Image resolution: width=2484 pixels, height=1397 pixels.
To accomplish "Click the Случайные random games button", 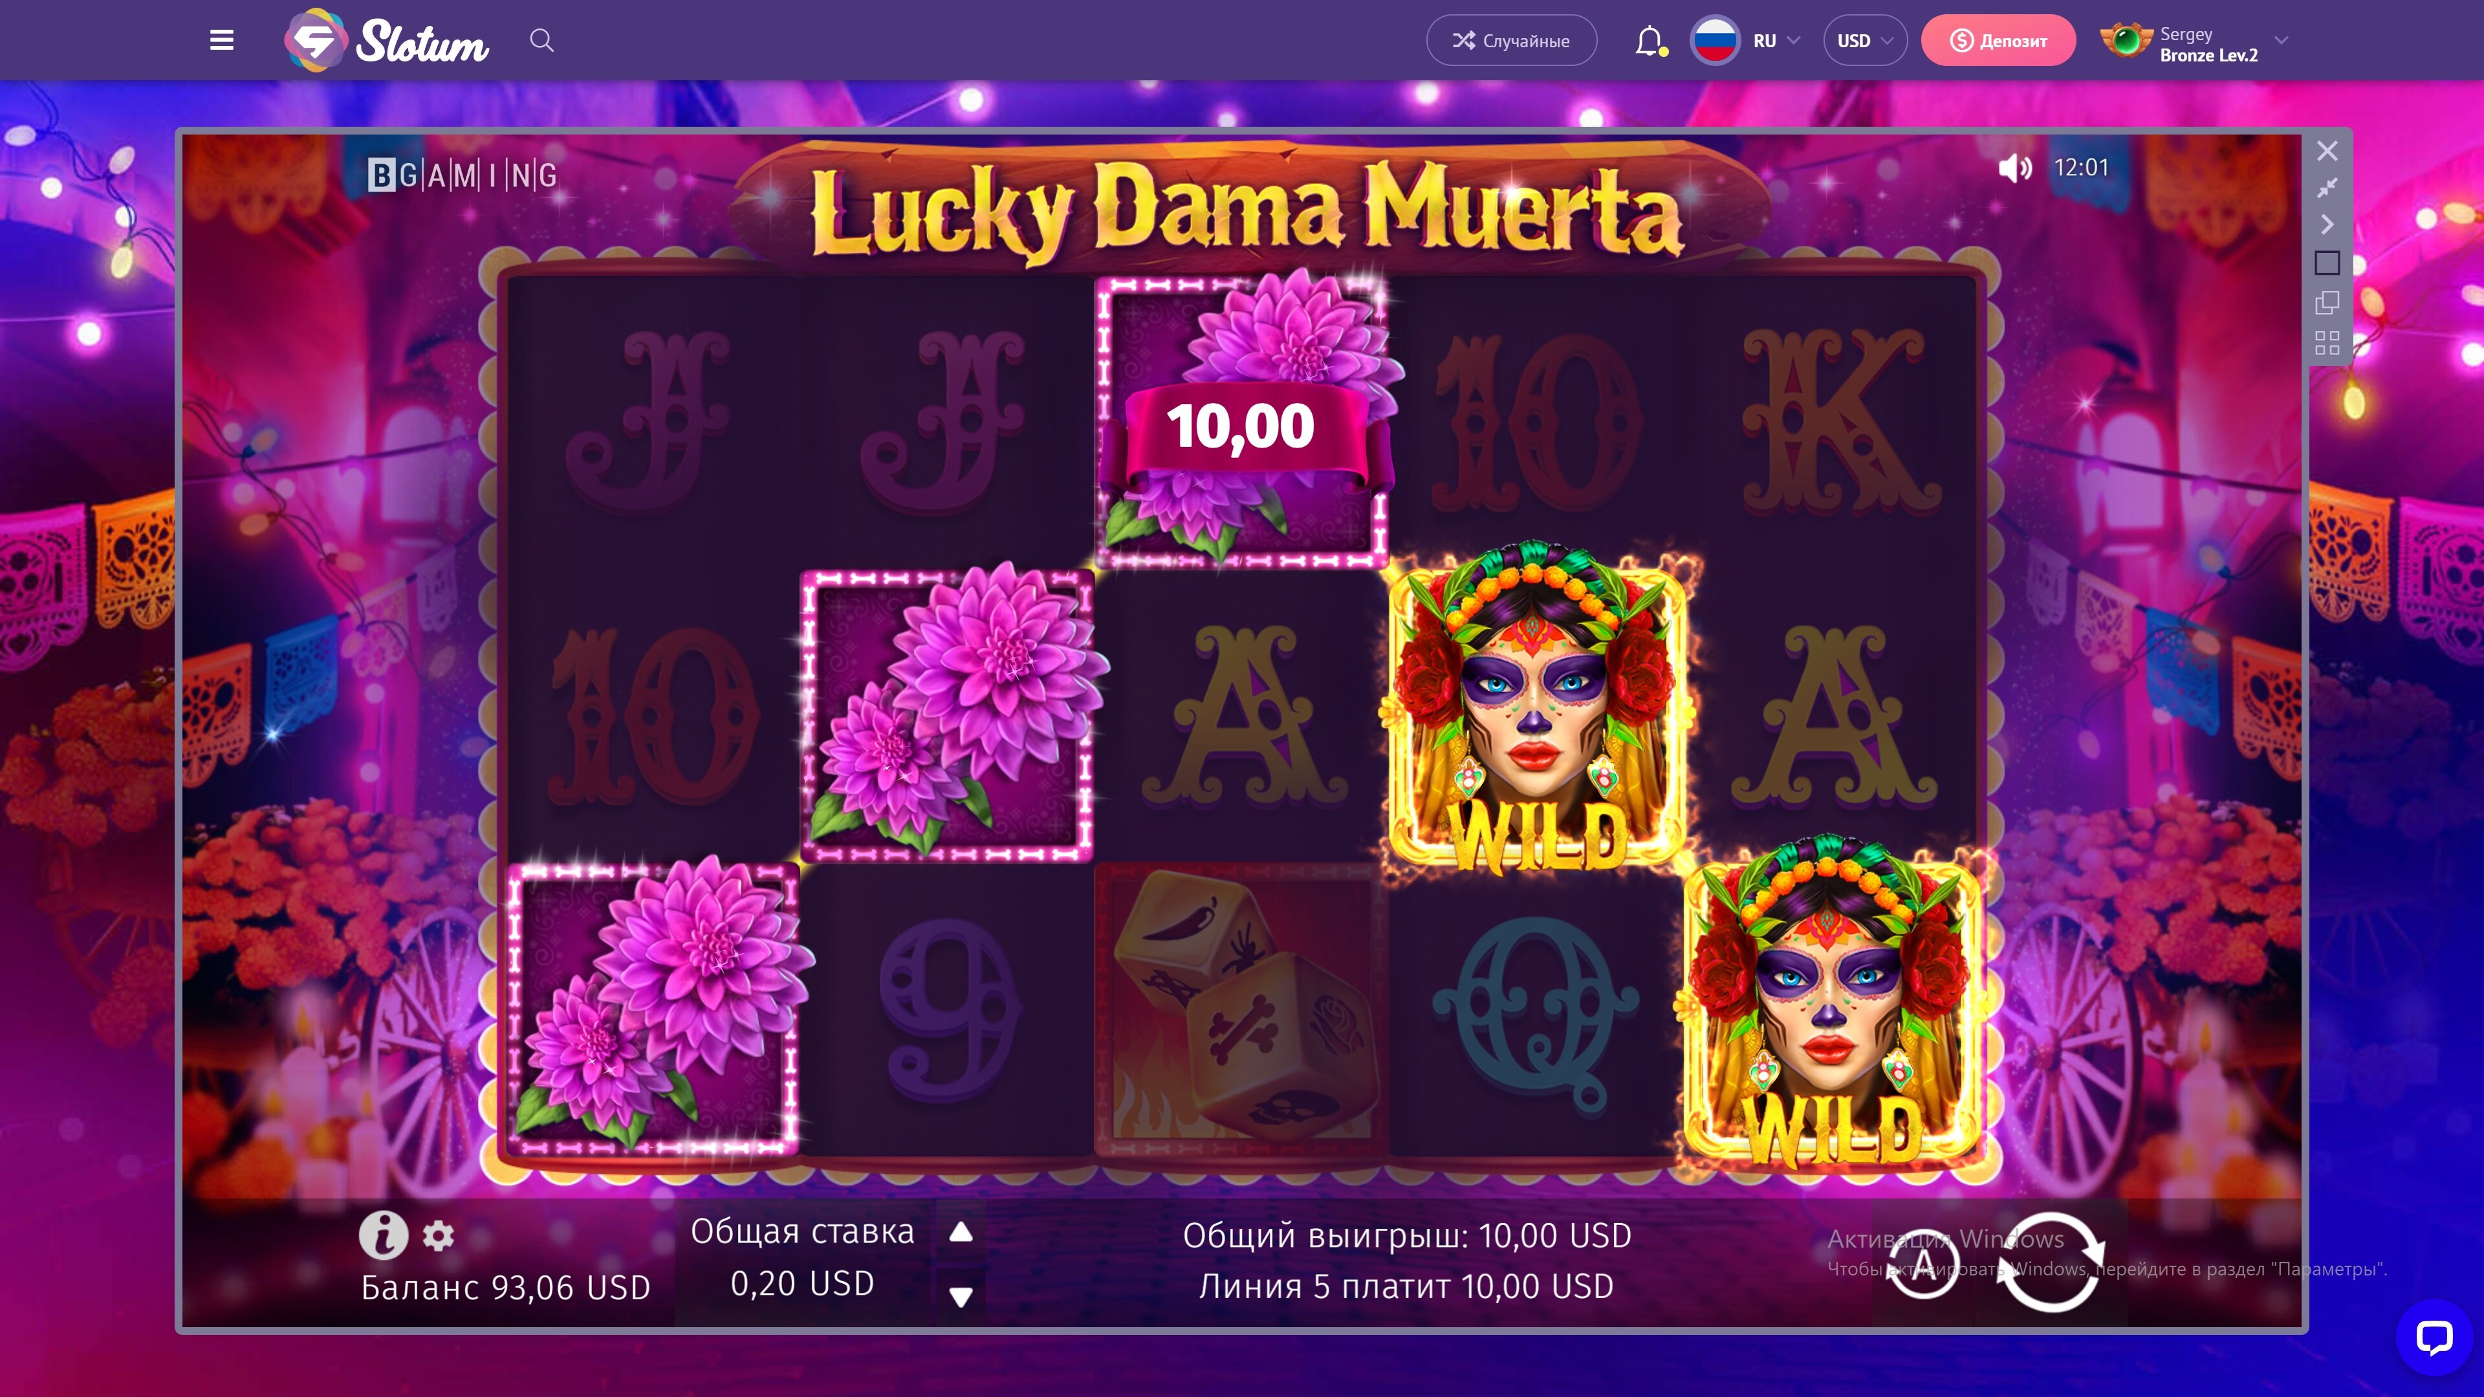I will click(1511, 41).
